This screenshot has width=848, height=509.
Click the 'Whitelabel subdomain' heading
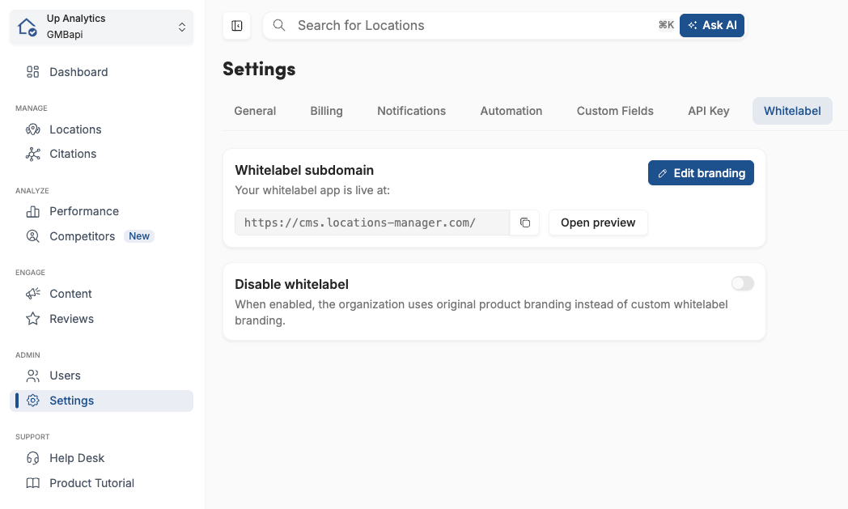(304, 171)
